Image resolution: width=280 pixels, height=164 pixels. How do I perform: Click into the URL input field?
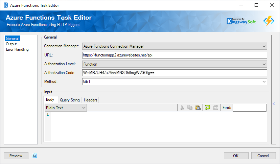pos(174,55)
